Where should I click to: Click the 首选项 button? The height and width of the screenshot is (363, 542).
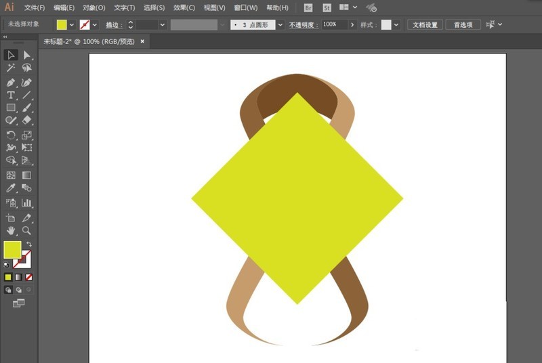(464, 24)
